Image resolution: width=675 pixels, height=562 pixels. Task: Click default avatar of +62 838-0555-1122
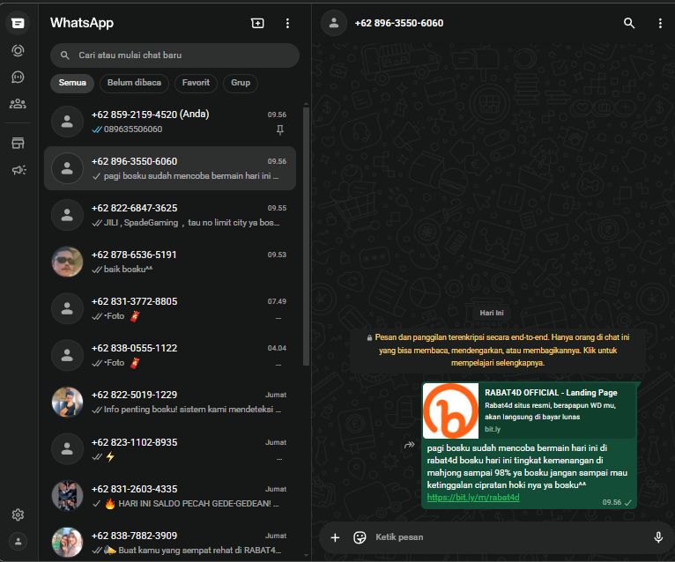67,355
